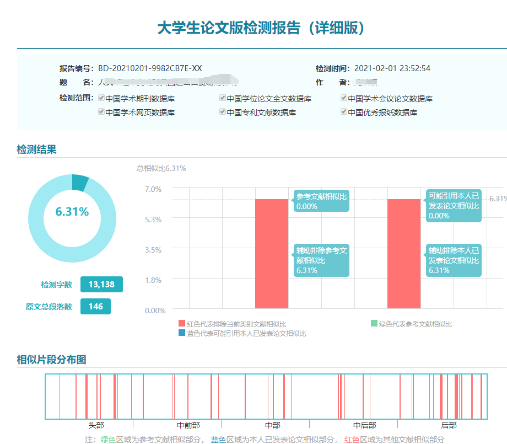Toggle the 中国学术期刊数据库 checkbox
Screen dimensions: 507x444
coord(101,98)
